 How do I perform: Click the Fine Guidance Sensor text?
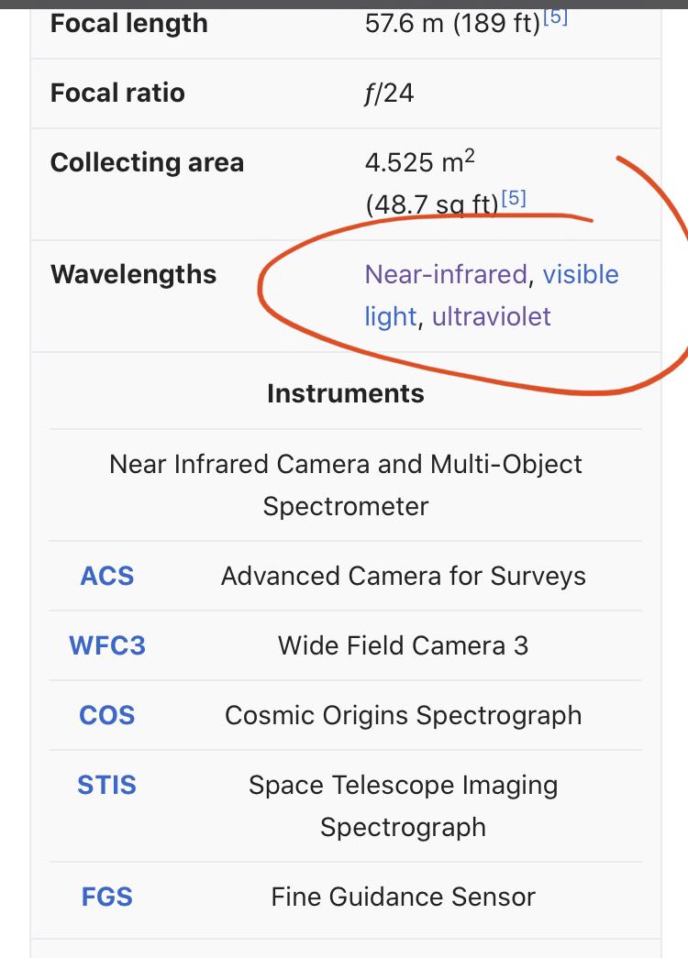403,897
